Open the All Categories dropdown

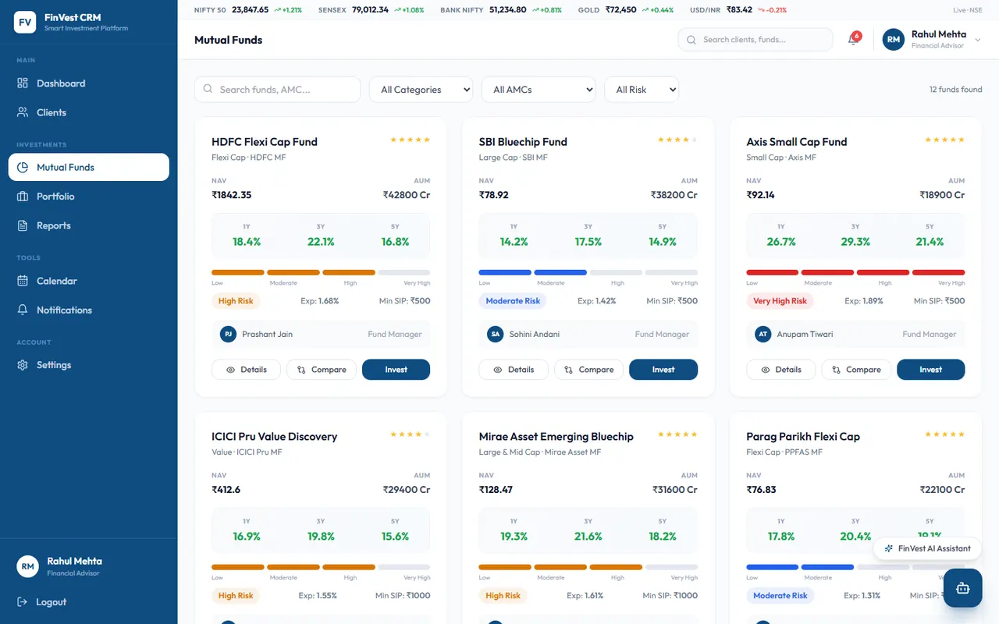(421, 90)
